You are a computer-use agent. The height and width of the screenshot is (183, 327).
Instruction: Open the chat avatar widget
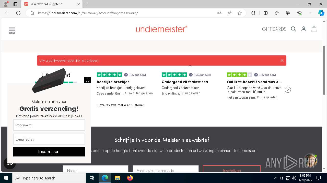tap(310, 160)
